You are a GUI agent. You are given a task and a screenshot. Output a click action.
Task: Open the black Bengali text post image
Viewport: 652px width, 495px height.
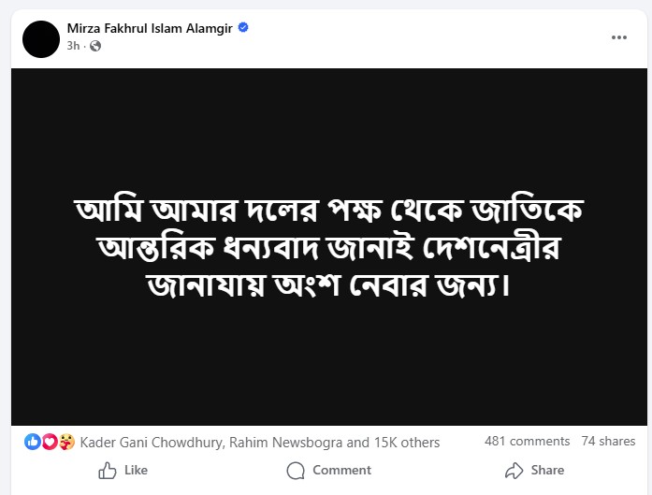[326, 247]
